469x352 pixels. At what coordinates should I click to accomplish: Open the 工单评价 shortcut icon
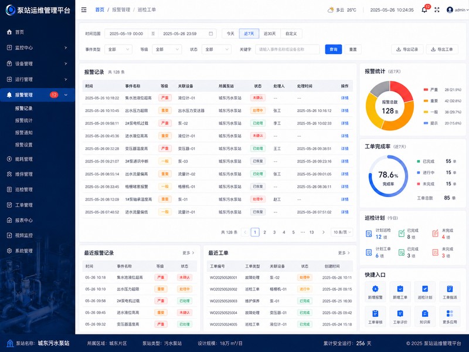pyautogui.click(x=400, y=313)
